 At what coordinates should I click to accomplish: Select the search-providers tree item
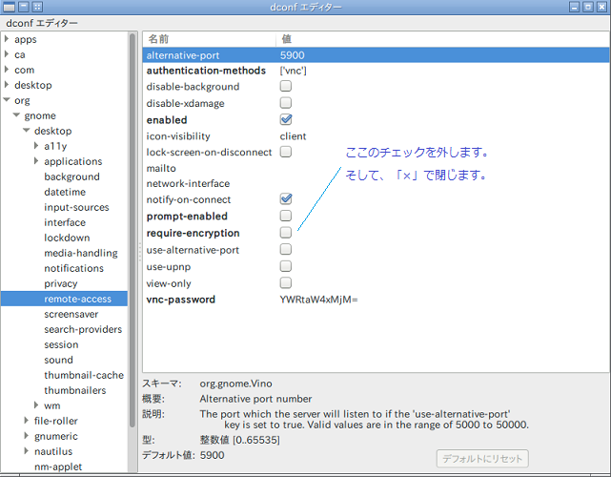tap(83, 329)
